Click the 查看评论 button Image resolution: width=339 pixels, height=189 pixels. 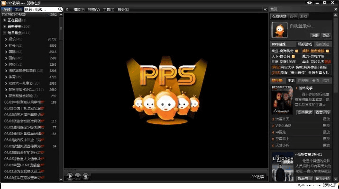coord(322,112)
